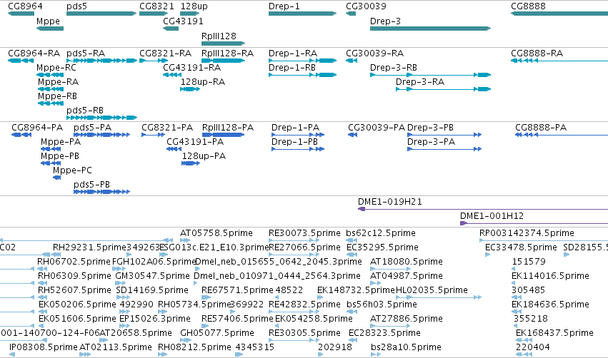Select the 128up-RA transcript label
Viewport: 608px width, 358px height.
tap(203, 82)
